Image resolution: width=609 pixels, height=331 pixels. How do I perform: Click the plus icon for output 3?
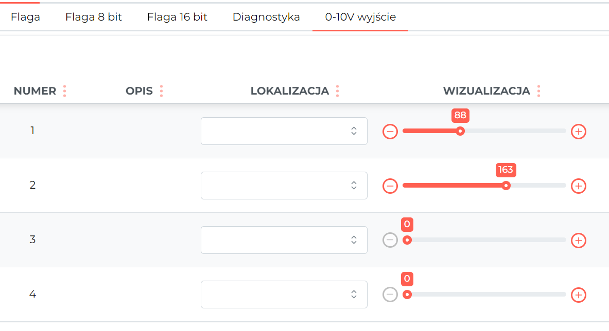coord(578,241)
